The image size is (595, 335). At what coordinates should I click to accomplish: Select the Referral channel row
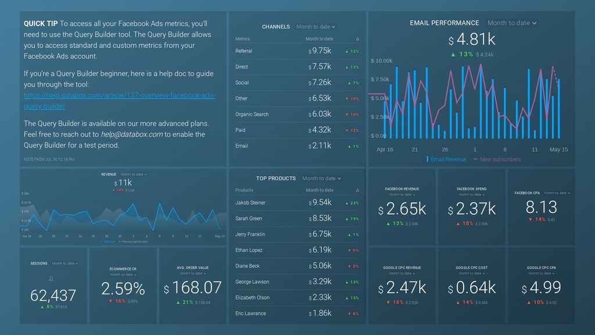tap(297, 51)
